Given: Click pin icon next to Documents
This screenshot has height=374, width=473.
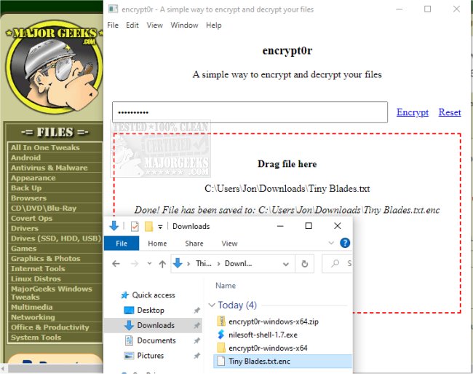Looking at the screenshot, I should pyautogui.click(x=197, y=340).
